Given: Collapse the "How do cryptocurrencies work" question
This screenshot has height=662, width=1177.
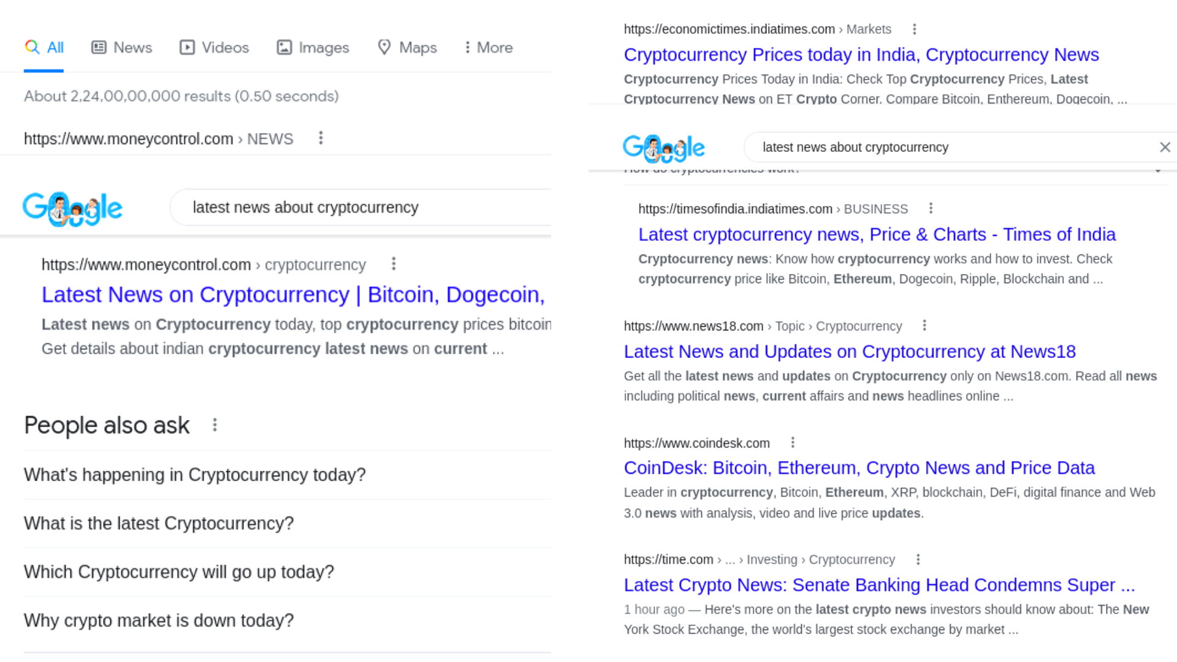Looking at the screenshot, I should point(1157,170).
